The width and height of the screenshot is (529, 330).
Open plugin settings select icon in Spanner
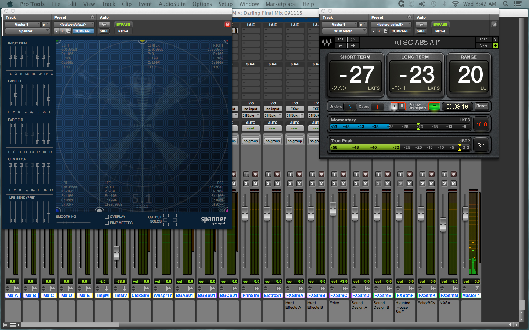(x=68, y=31)
